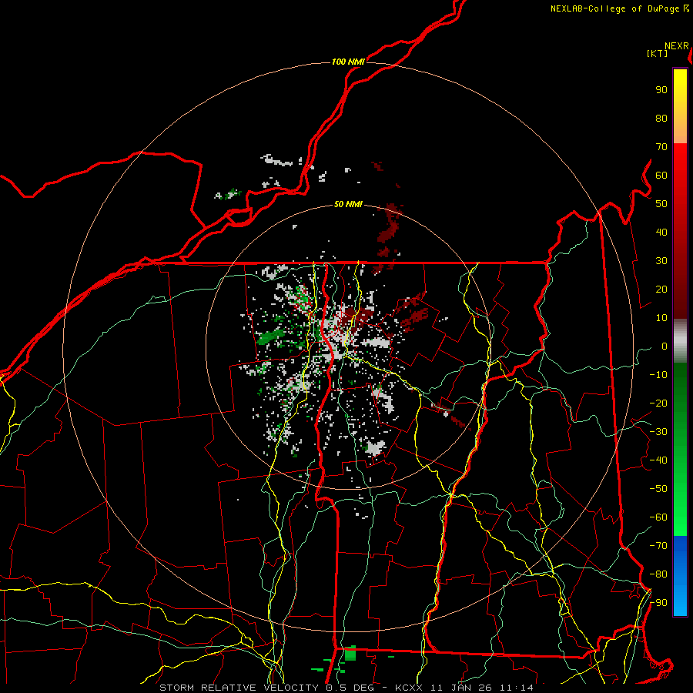
Task: Click the -10 value on the velocity scale
Action: [658, 375]
